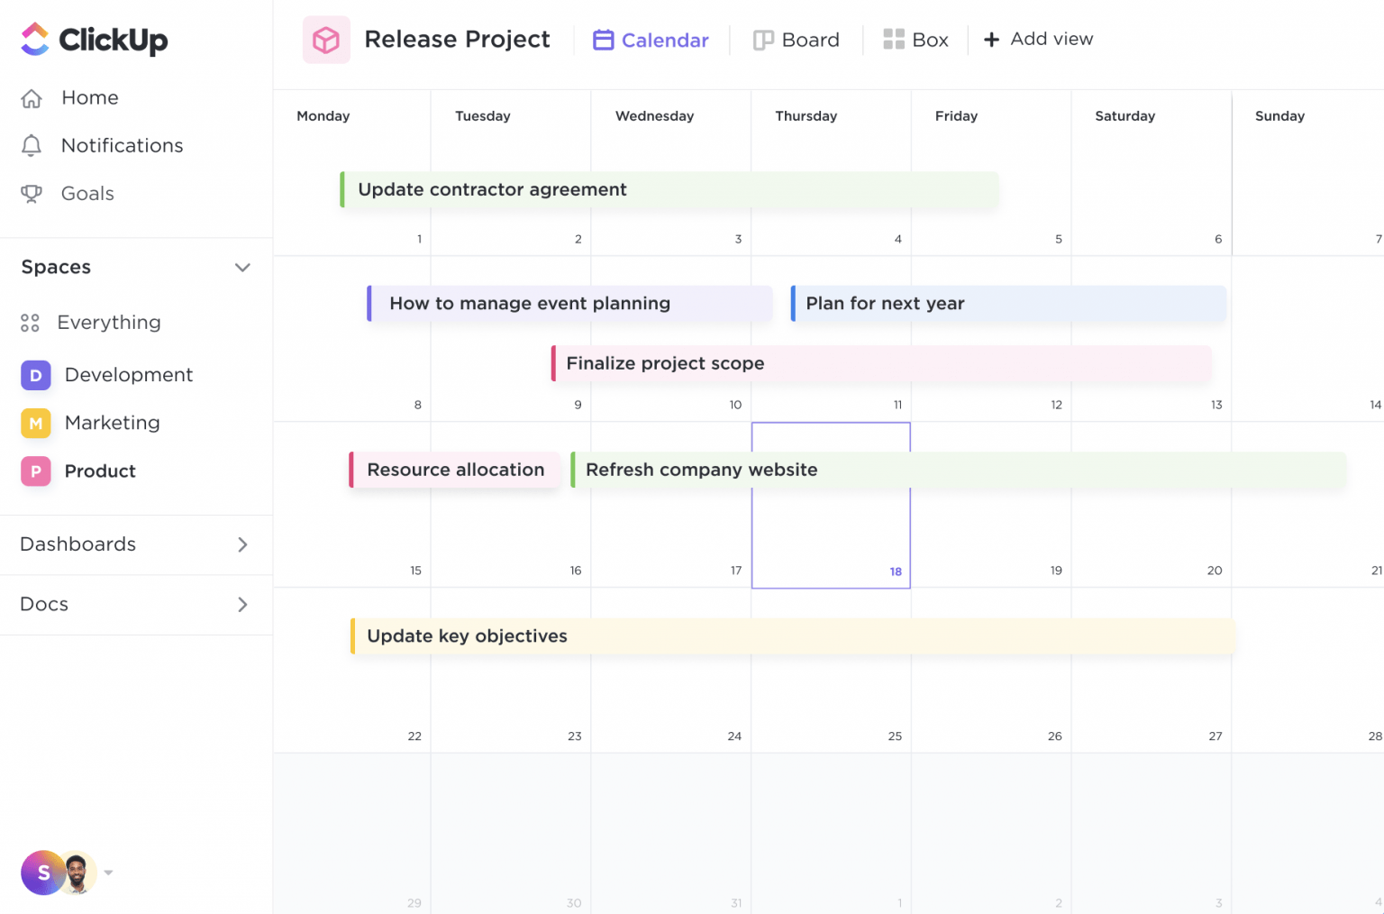Expand the Dashboards section
Screen dimensions: 1384x914
coord(242,544)
